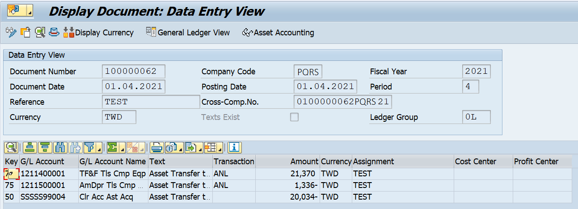Click the Print icon in the grid toolbar
This screenshot has height=209, width=578.
[x=156, y=147]
